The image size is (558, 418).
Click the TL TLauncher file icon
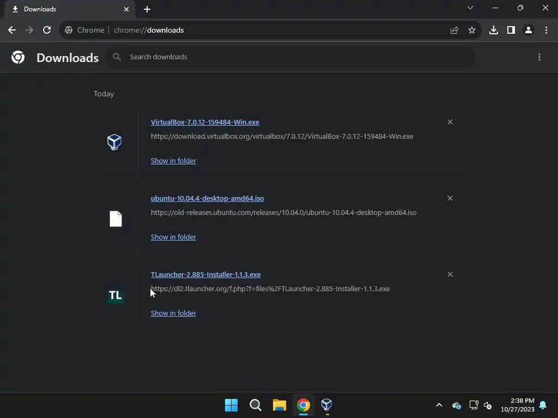coord(116,296)
